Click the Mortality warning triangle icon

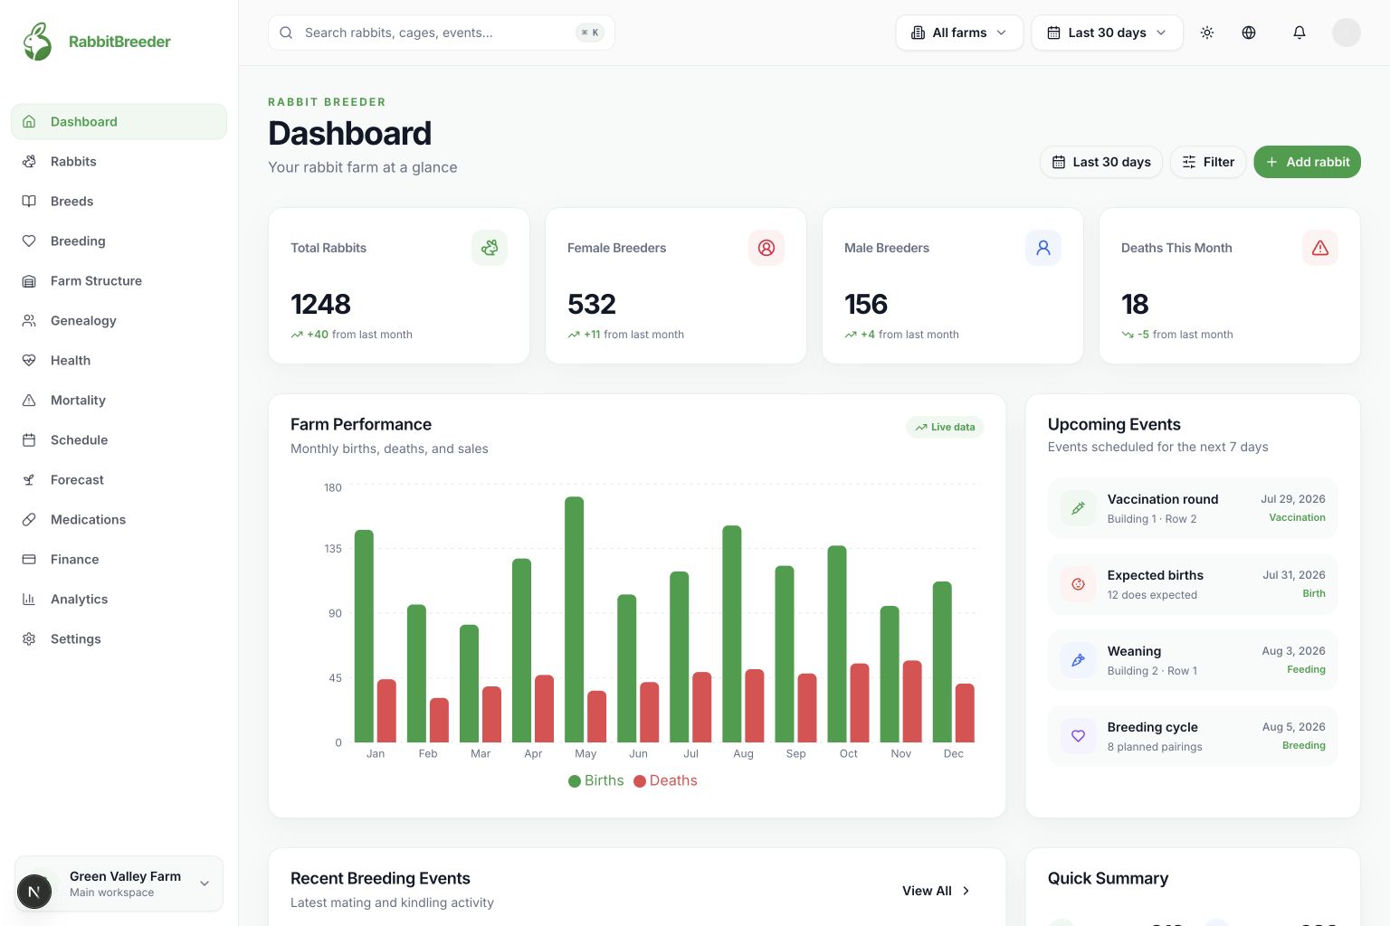[x=29, y=400]
